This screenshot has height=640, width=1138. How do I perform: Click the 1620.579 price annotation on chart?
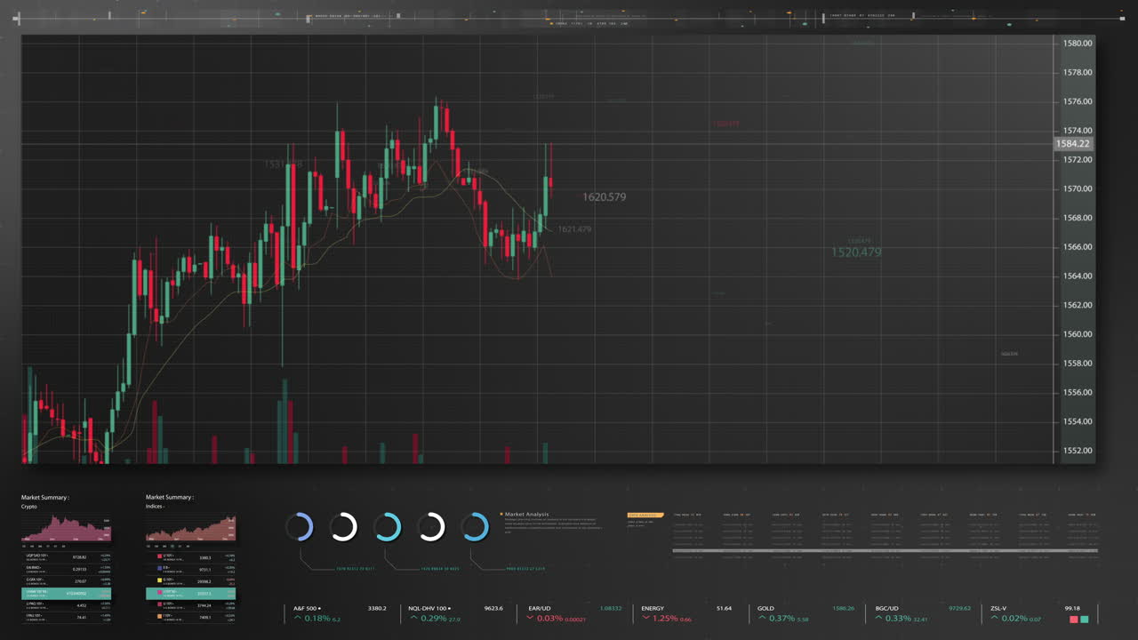pos(604,197)
